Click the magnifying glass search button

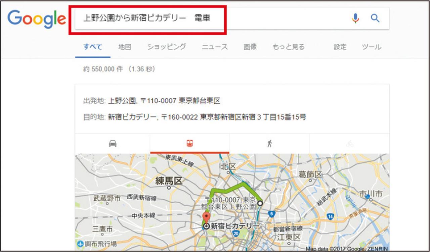coord(375,18)
